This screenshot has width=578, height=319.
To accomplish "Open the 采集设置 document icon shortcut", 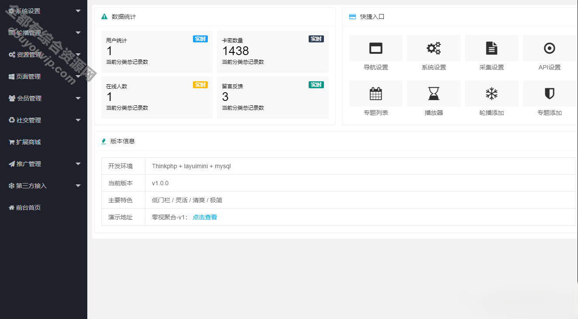I will [492, 48].
